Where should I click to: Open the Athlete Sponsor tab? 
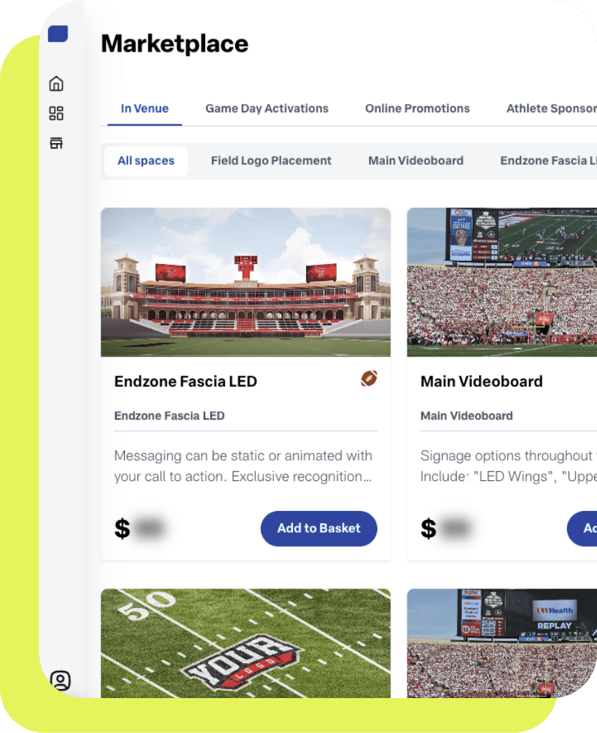coord(551,108)
